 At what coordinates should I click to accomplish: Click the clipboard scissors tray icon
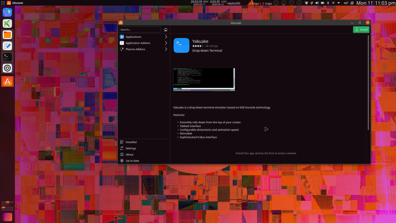(312, 3)
